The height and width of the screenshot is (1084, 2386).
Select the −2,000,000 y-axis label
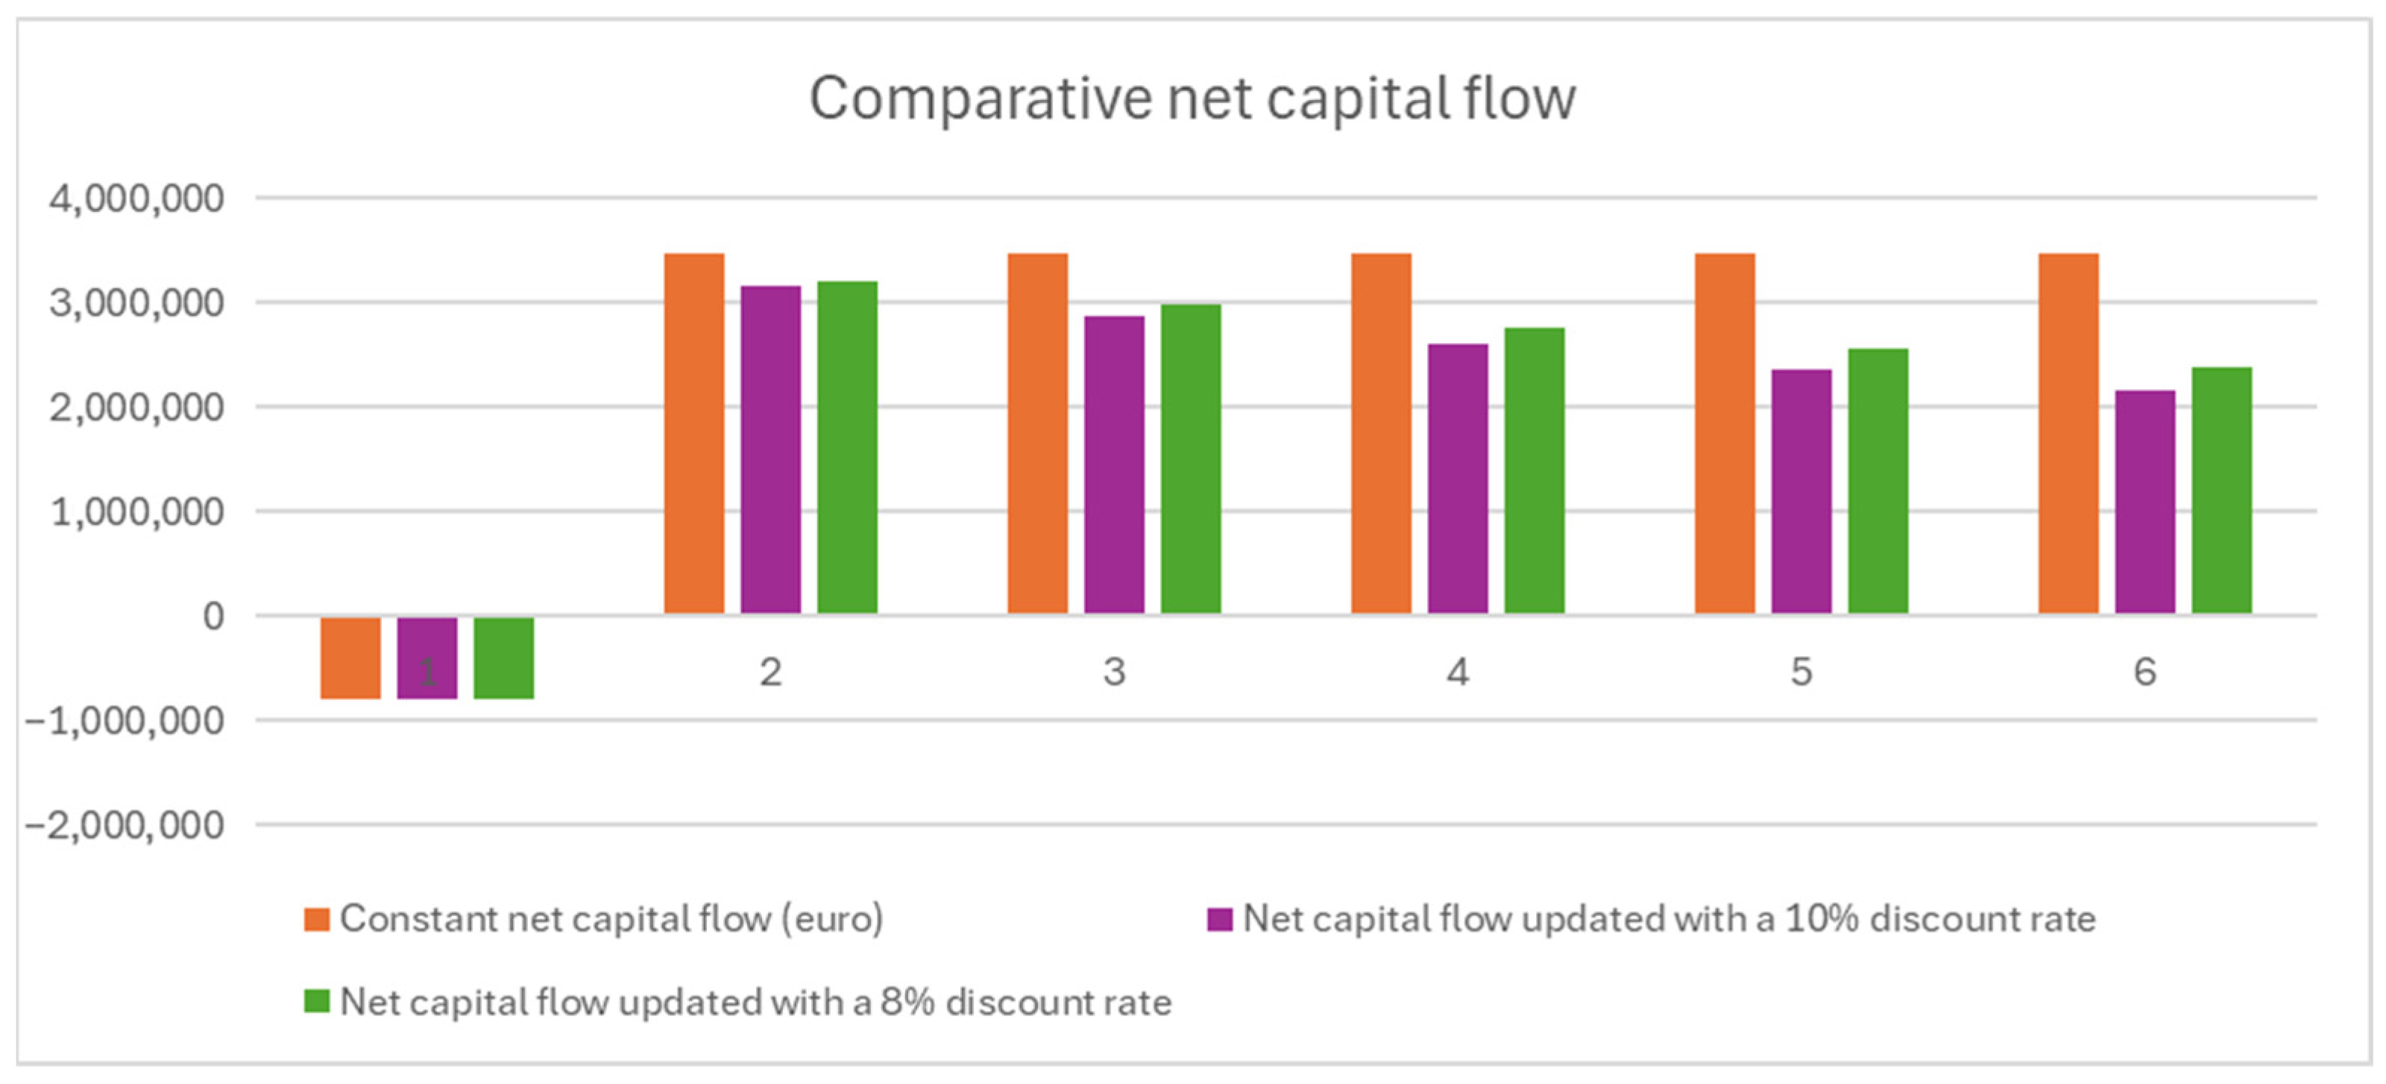[124, 825]
